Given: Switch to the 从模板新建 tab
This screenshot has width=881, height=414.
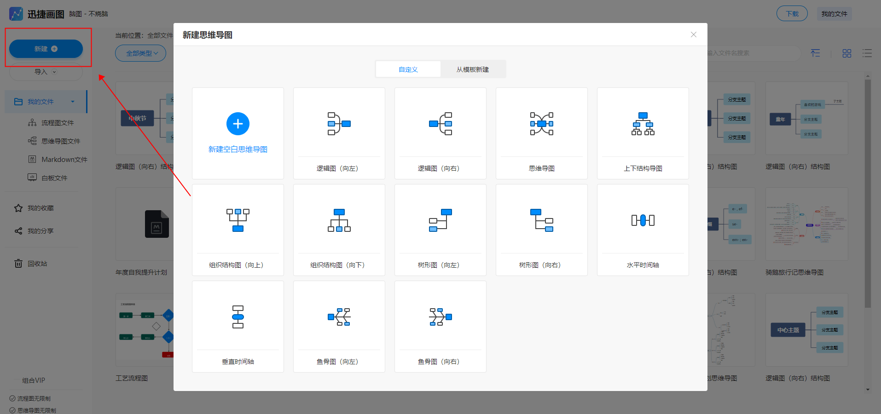Looking at the screenshot, I should coord(473,69).
